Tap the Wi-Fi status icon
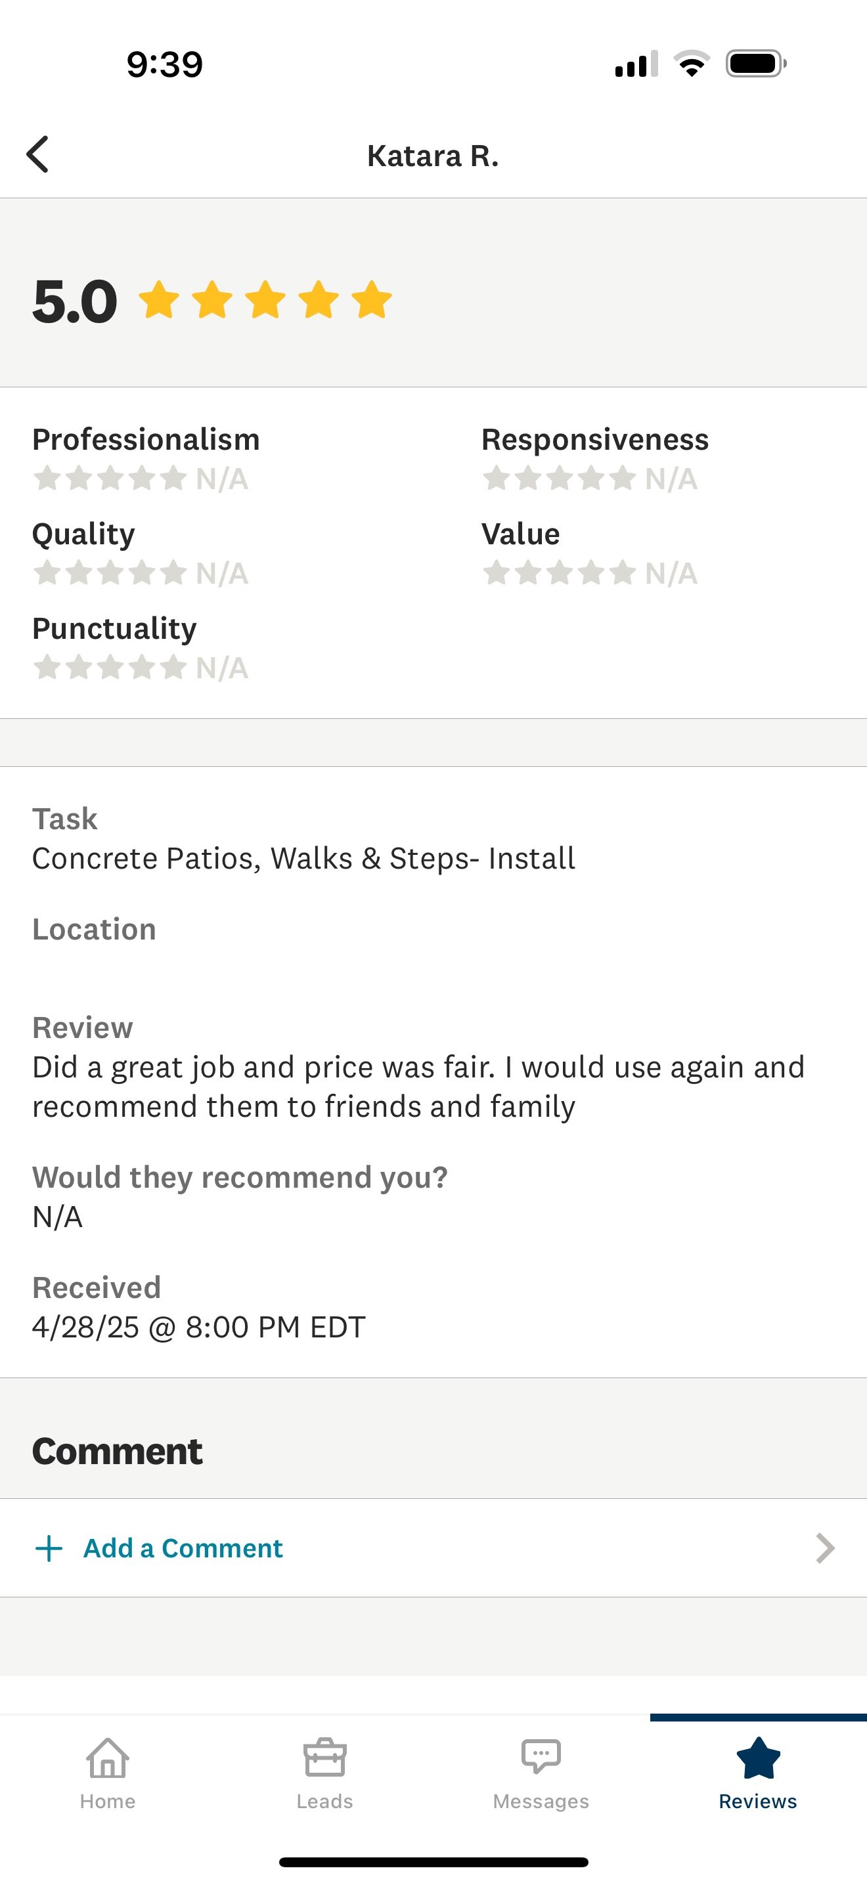 coord(692,64)
